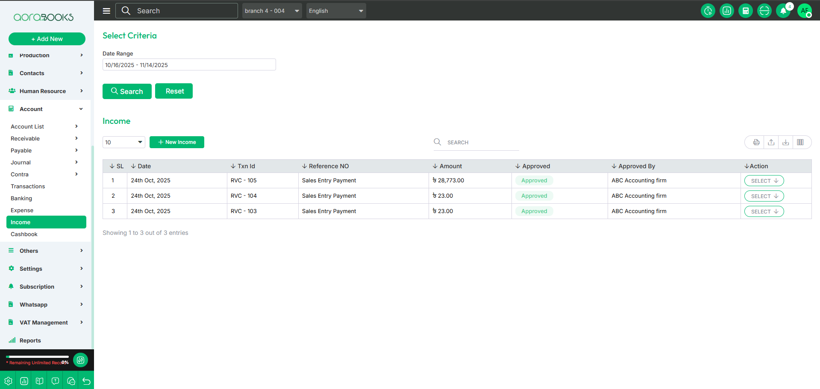Click the stopwatch timer icon in header
The height and width of the screenshot is (389, 820).
coord(708,11)
